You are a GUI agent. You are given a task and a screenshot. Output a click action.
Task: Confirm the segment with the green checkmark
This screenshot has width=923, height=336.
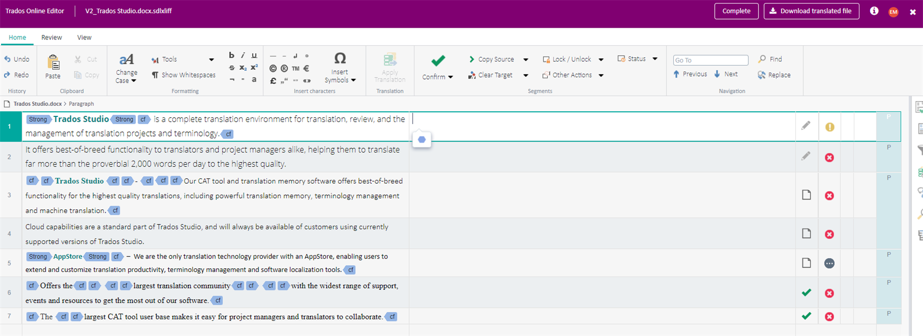click(x=438, y=61)
